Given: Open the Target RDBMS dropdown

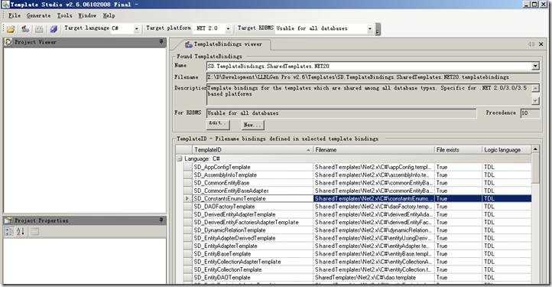Looking at the screenshot, I should pos(369,28).
